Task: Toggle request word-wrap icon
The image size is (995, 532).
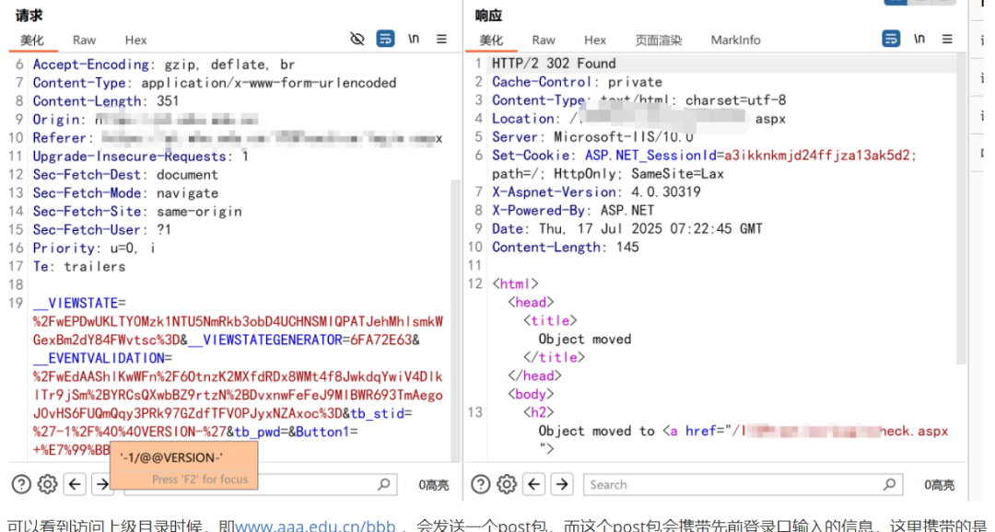Action: (385, 39)
